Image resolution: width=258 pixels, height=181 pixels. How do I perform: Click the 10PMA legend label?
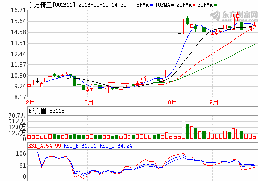[x=163, y=5]
